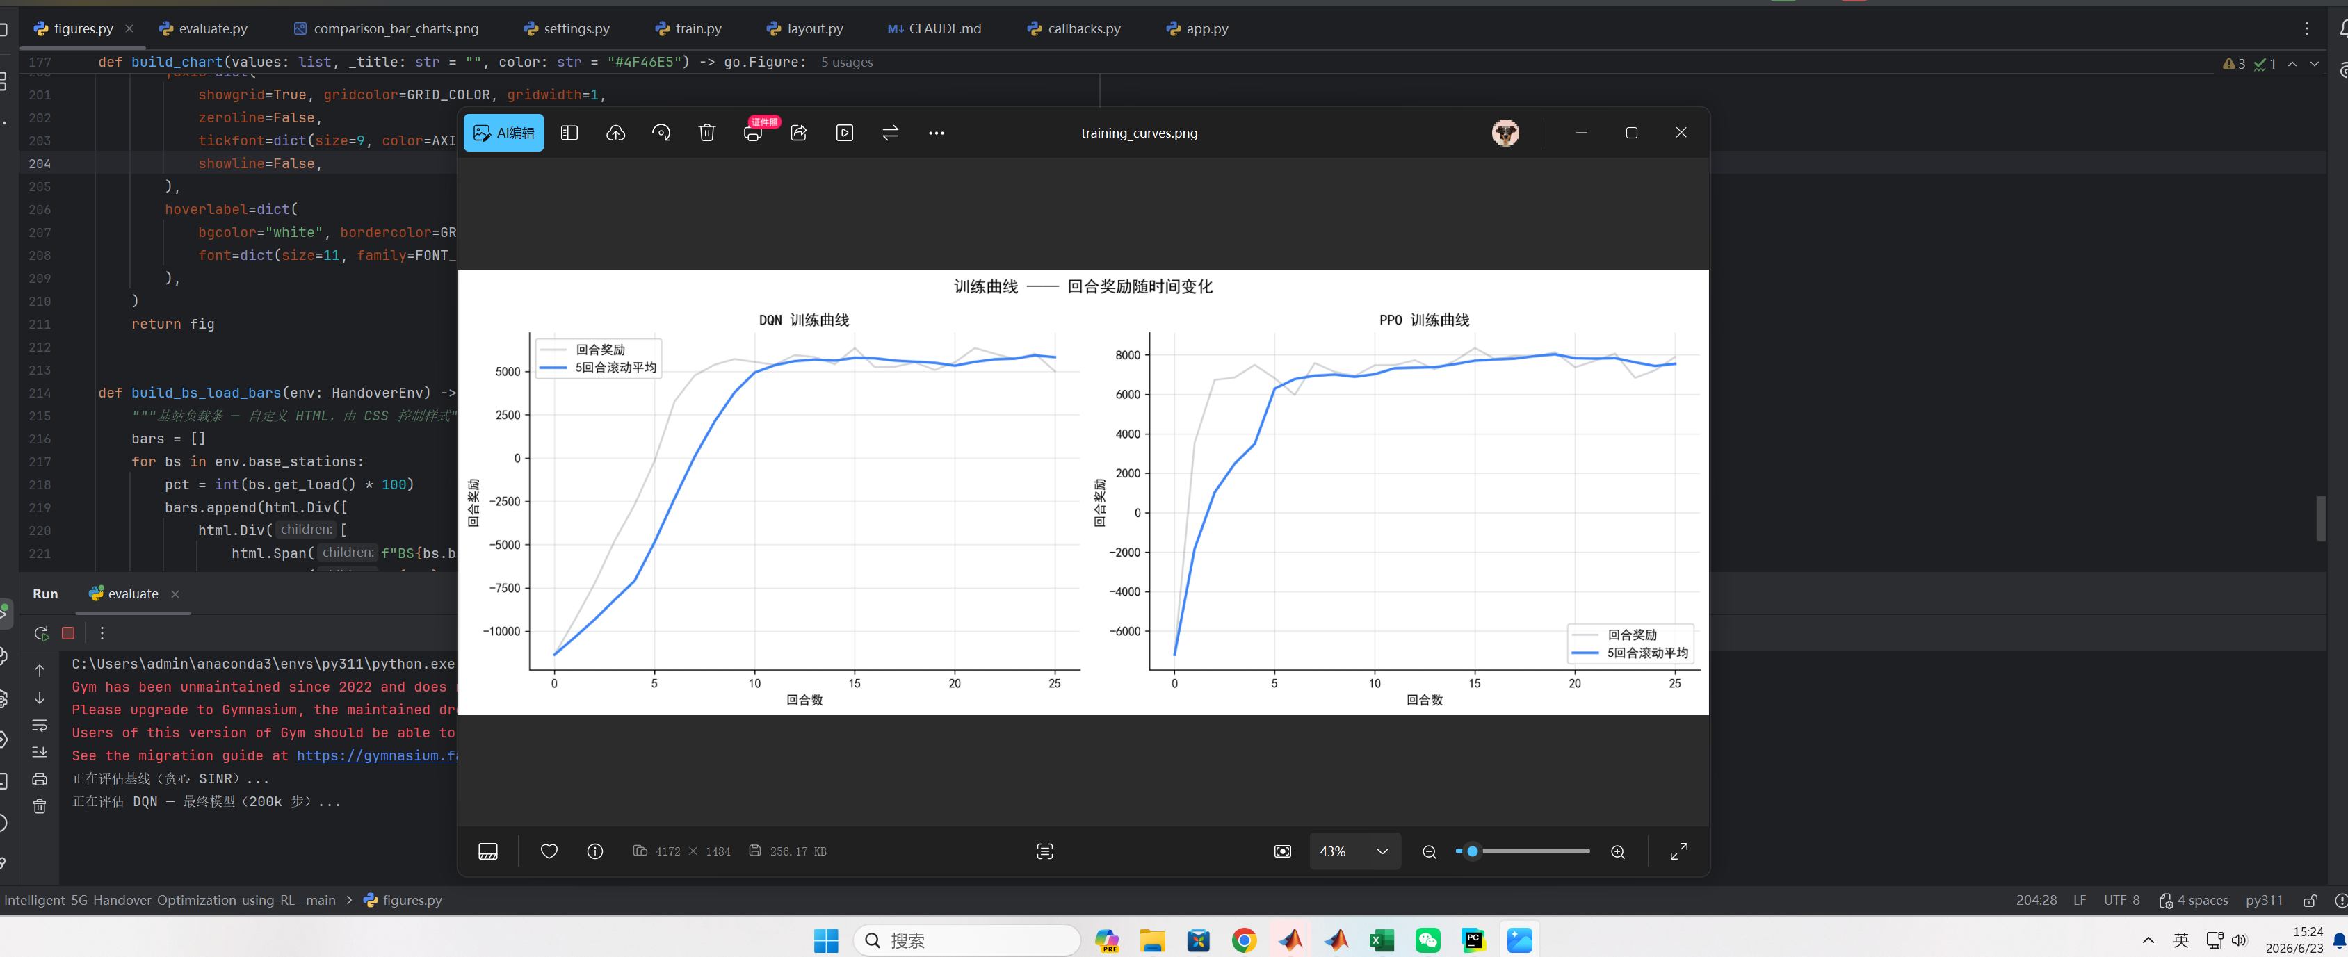
Task: Change line separator LF in status bar
Action: 2079,901
